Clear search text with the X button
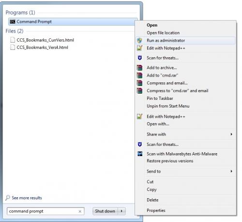Viewport: 242px width, 222px height. coord(80,211)
